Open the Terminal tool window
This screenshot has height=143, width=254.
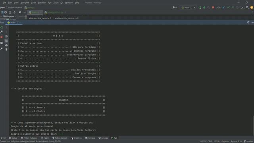90,138
